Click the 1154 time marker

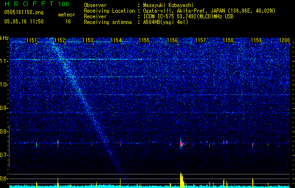(x=116, y=40)
